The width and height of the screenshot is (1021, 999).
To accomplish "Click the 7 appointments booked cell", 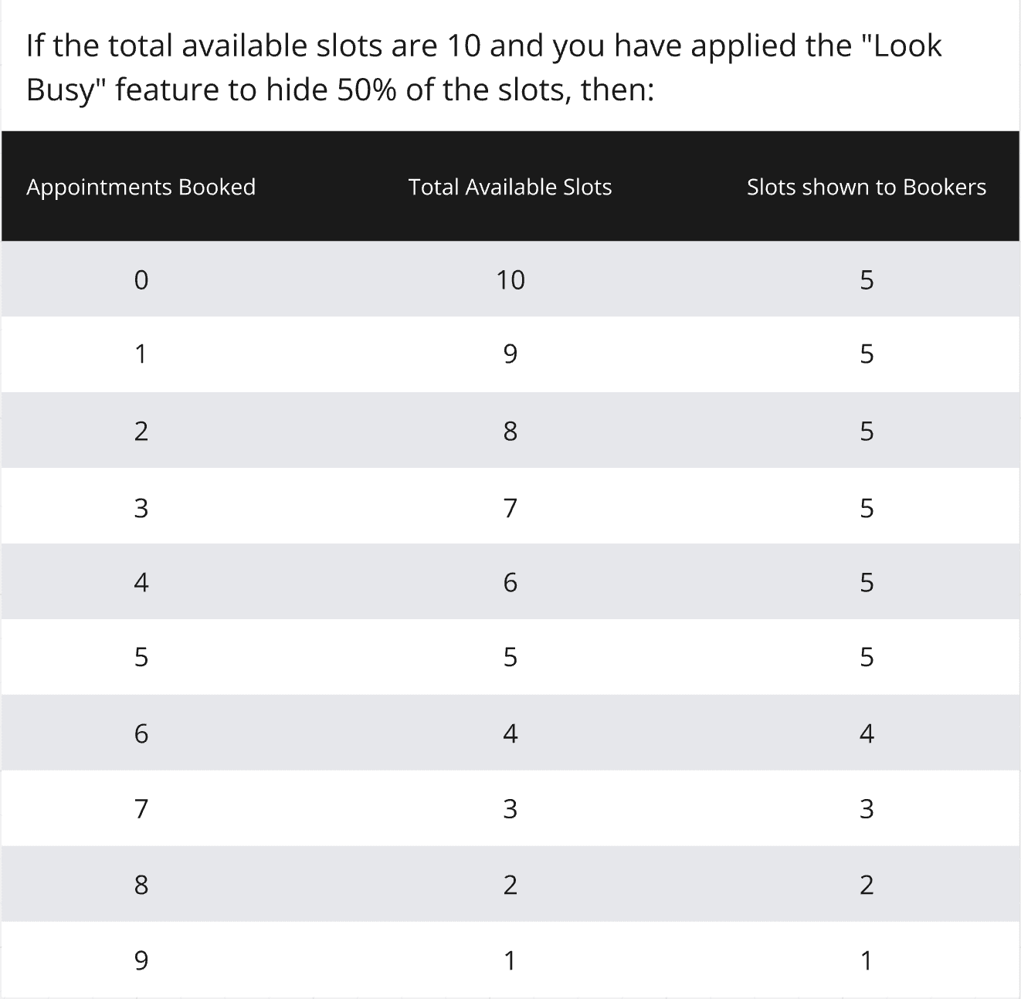I will click(141, 808).
